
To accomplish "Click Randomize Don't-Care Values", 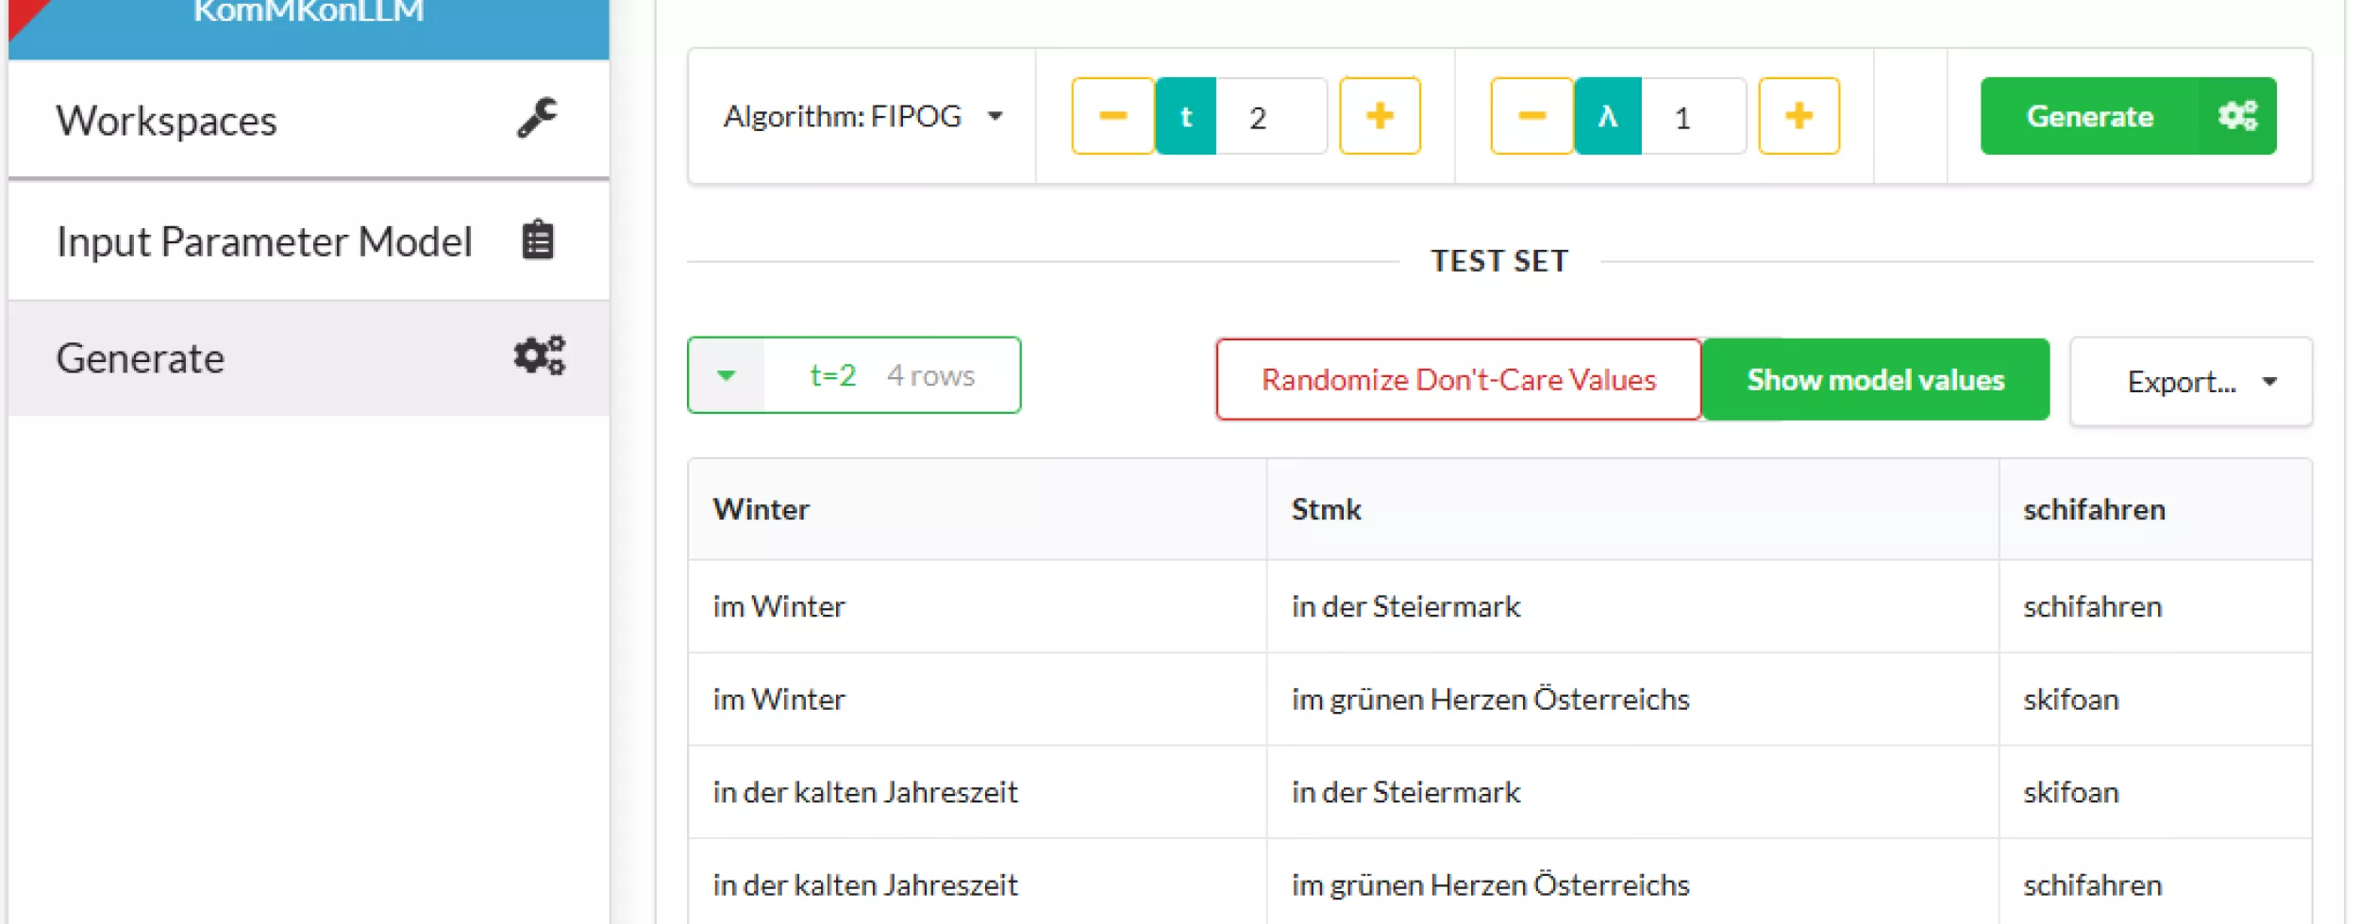I will pyautogui.click(x=1458, y=379).
